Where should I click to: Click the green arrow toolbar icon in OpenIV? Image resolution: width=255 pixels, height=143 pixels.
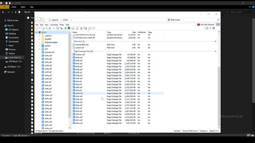coord(65,28)
